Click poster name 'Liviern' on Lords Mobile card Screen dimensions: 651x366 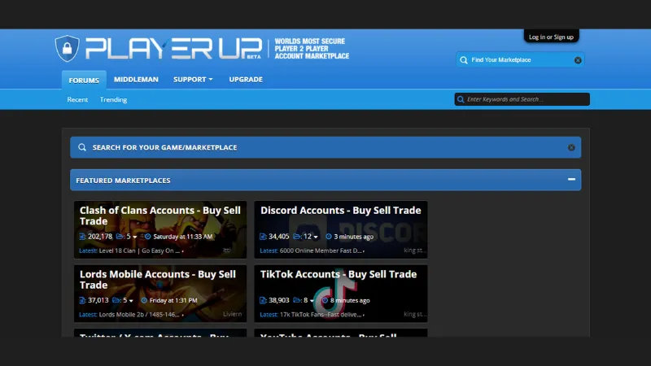232,314
